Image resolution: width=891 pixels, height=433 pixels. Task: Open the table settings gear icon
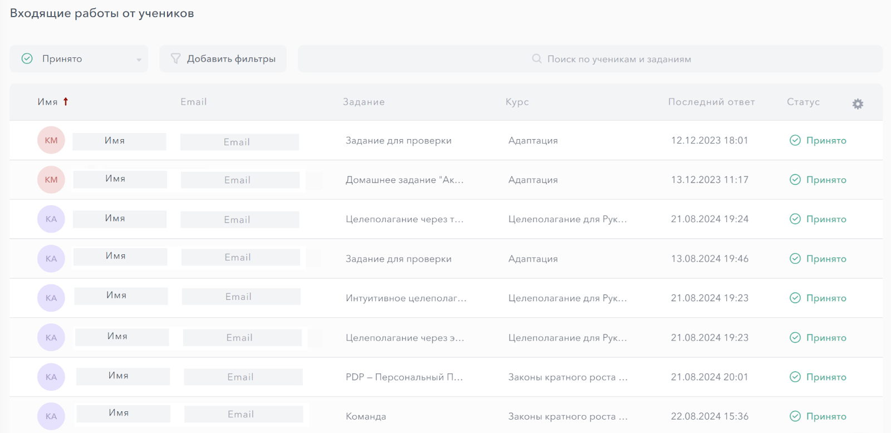(x=858, y=104)
